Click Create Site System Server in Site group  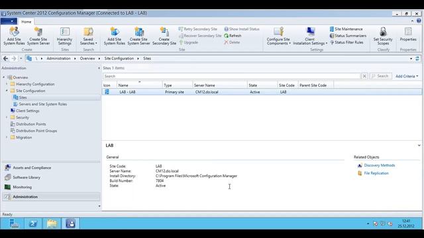pyautogui.click(x=138, y=36)
